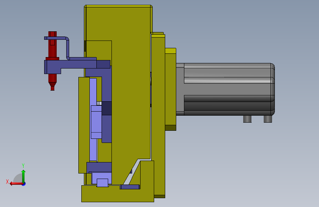Click the light blue vertical guide rail
This screenshot has width=319, height=207.
point(93,92)
